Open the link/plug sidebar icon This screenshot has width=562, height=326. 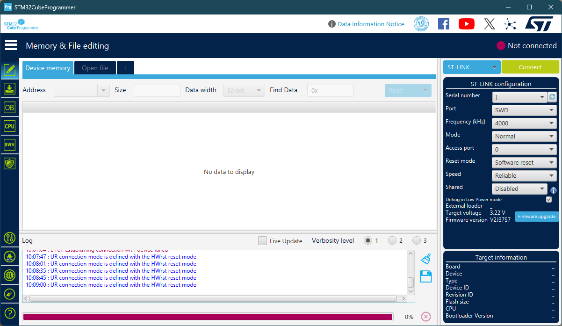[x=9, y=294]
